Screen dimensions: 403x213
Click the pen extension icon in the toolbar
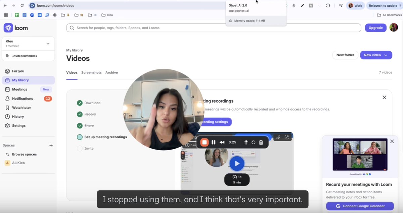[x=302, y=5]
